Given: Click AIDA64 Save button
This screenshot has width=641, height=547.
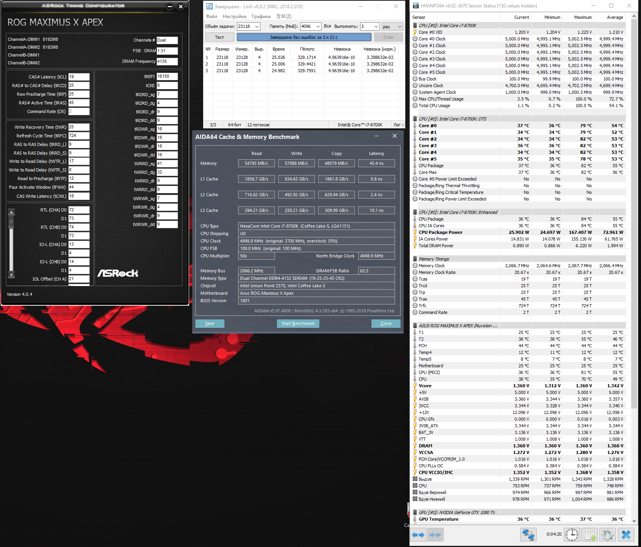Looking at the screenshot, I should click(210, 323).
